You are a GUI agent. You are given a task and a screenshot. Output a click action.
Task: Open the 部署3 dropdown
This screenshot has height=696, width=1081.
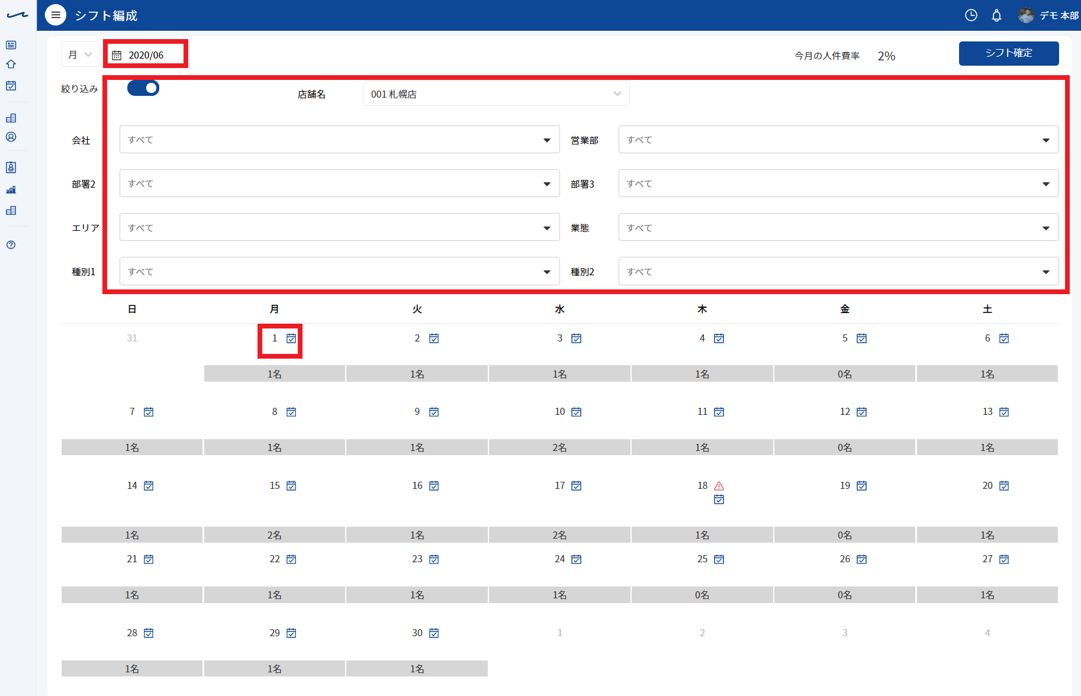pos(838,183)
